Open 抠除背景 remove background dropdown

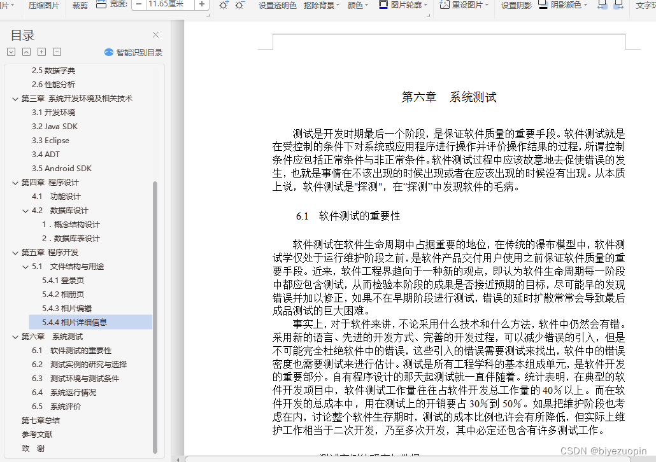(321, 5)
